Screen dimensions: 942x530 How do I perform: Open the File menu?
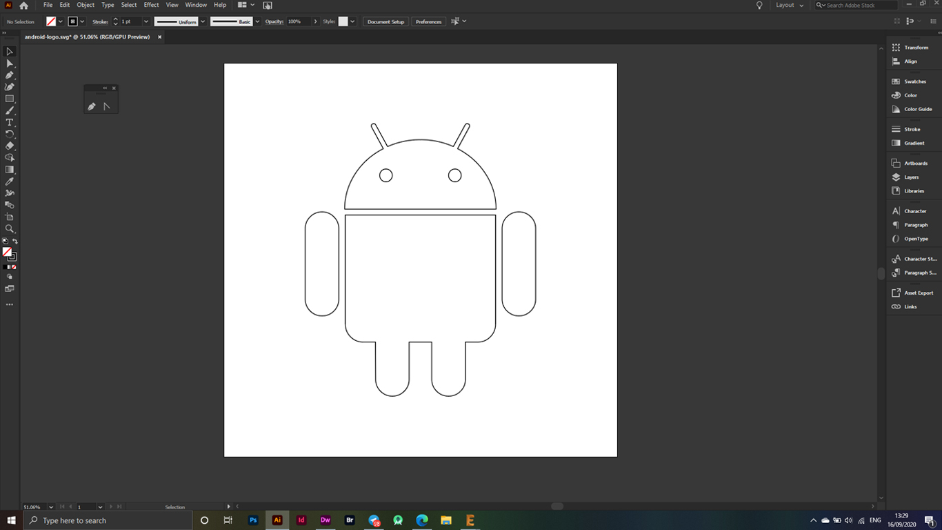coord(48,5)
